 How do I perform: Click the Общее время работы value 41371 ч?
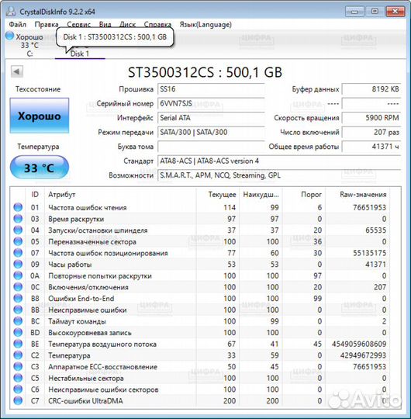coord(371,147)
